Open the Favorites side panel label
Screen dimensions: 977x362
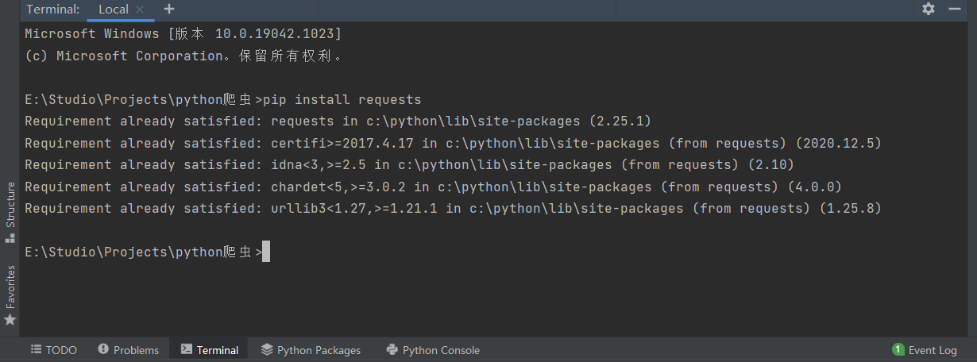click(10, 287)
